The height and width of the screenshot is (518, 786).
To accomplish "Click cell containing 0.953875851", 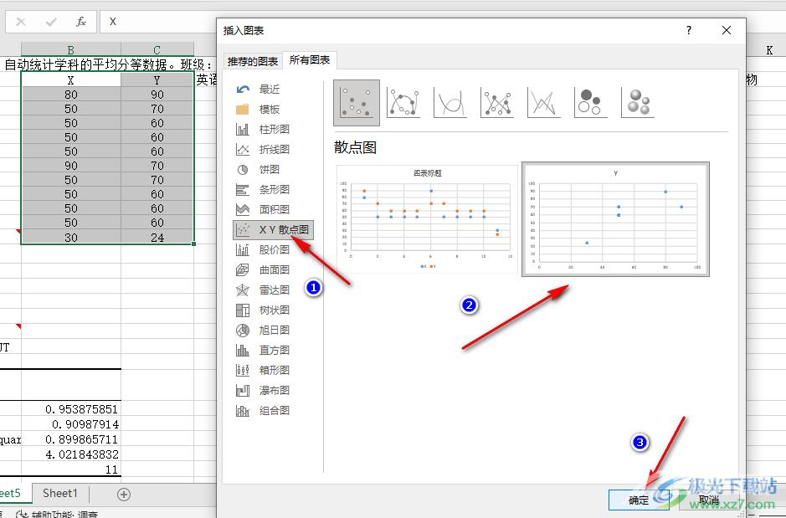I will click(70, 409).
